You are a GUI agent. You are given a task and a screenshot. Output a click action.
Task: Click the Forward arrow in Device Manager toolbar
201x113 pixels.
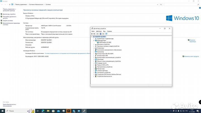(x=94, y=34)
